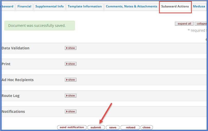Open the Supplemental Info tab

point(49,7)
